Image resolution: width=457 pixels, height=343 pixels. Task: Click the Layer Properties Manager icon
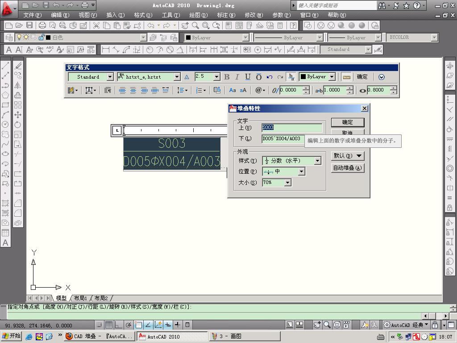coord(9,38)
